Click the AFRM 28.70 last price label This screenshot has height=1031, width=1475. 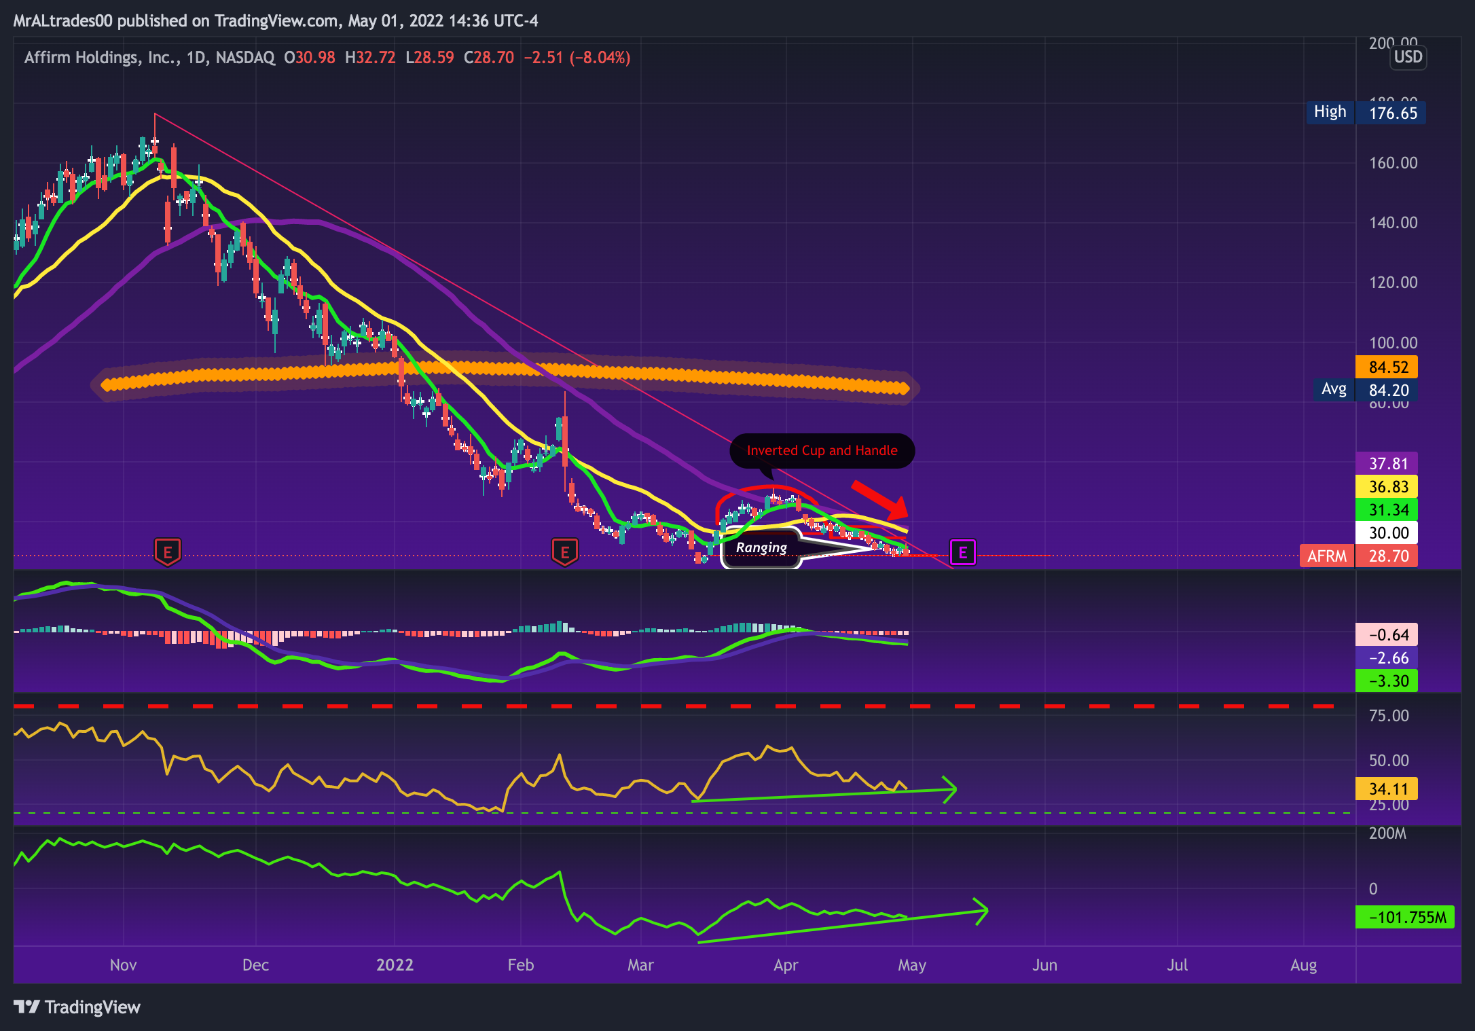point(1359,556)
